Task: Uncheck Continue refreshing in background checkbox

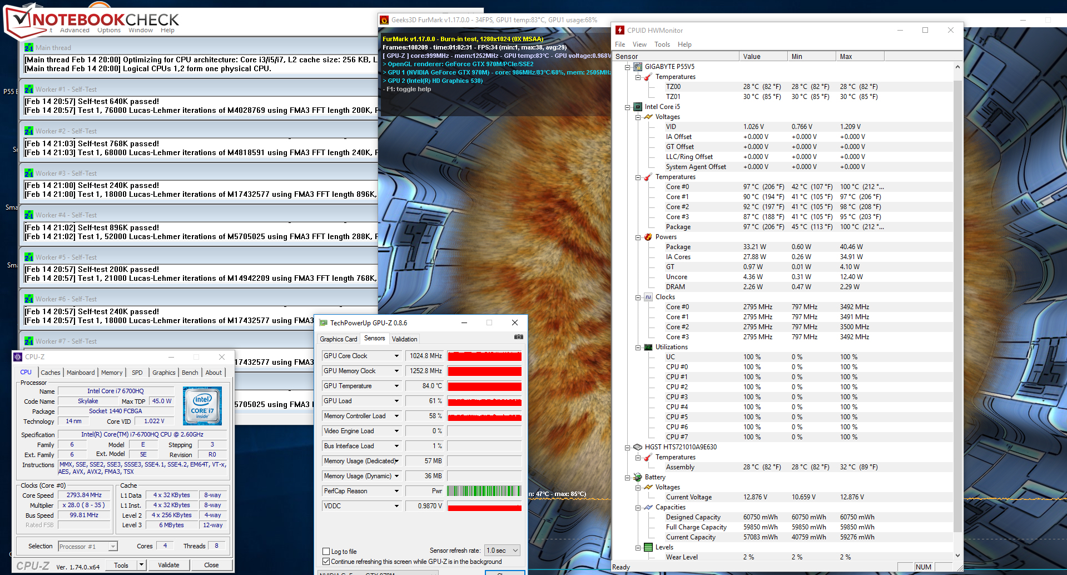Action: [326, 562]
